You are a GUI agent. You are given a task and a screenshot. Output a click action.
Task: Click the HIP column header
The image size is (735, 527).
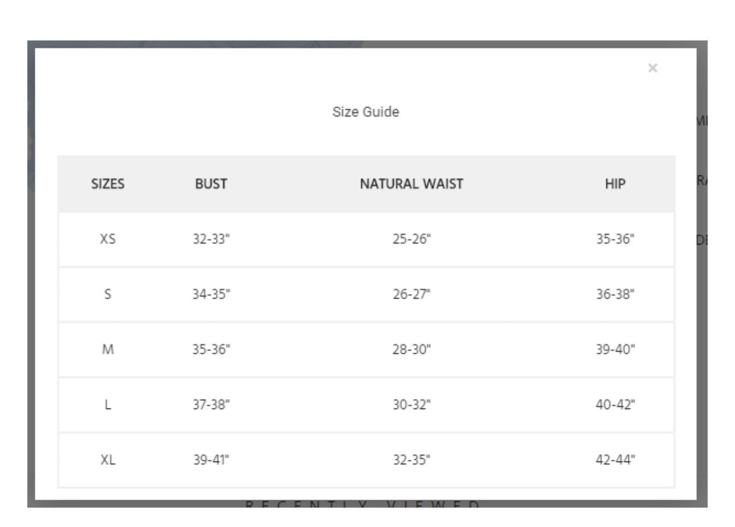tap(615, 184)
